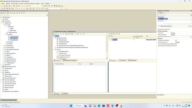This screenshot has width=192, height=108.
Task: Click the Open file toolbar icon
Action: coord(4,6)
